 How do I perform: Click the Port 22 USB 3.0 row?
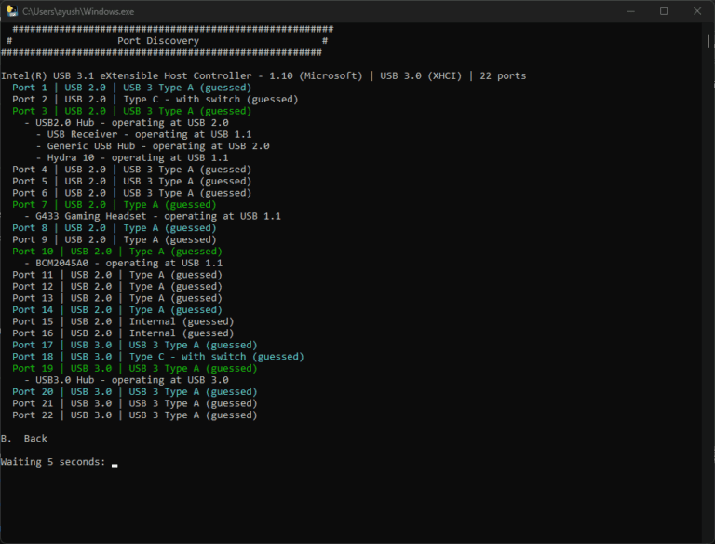click(x=134, y=415)
